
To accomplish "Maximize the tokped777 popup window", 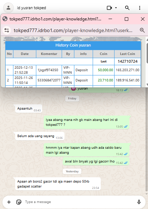I will pyautogui.click(x=127, y=19).
